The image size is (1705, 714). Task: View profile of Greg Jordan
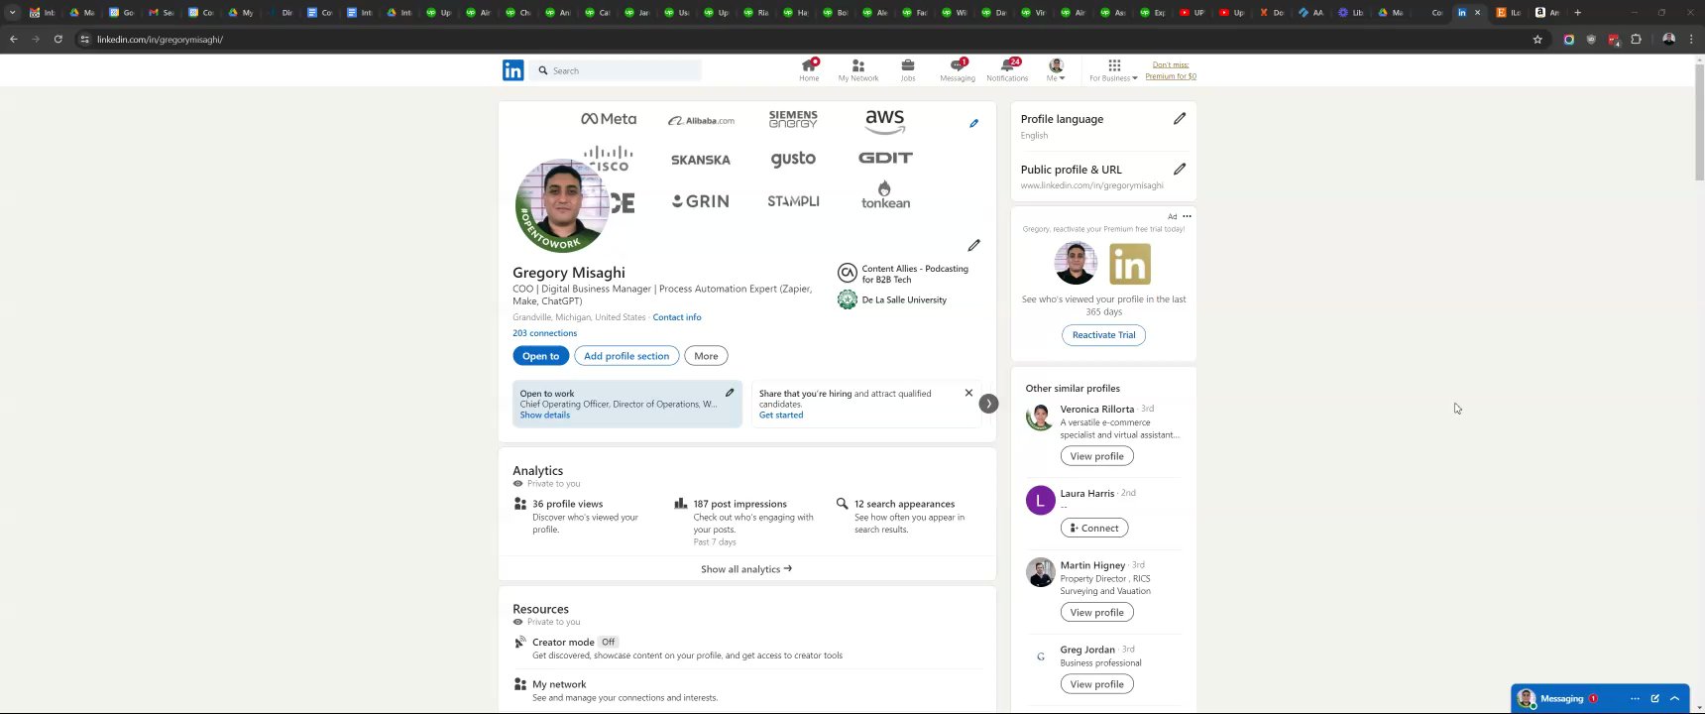pyautogui.click(x=1096, y=684)
